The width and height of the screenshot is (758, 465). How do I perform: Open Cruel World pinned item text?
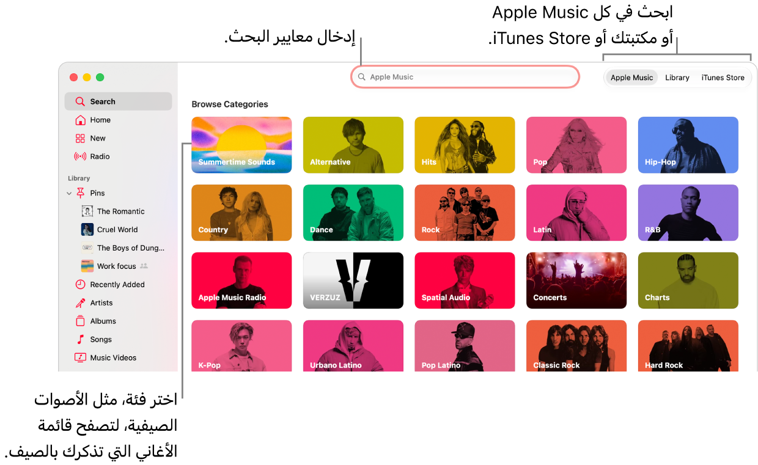click(117, 230)
